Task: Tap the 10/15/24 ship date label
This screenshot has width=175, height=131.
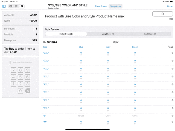Action: coord(52,42)
